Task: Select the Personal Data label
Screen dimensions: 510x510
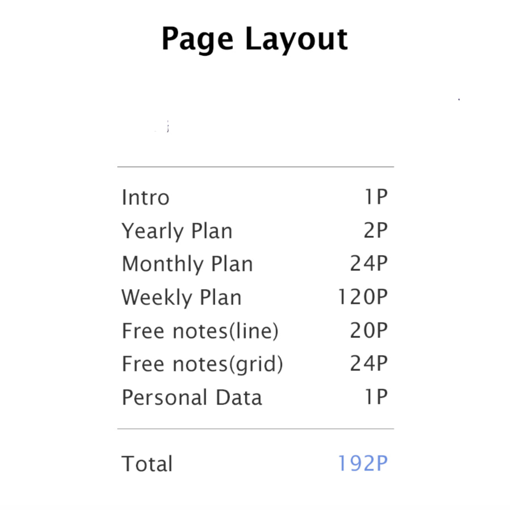Action: coord(192,398)
